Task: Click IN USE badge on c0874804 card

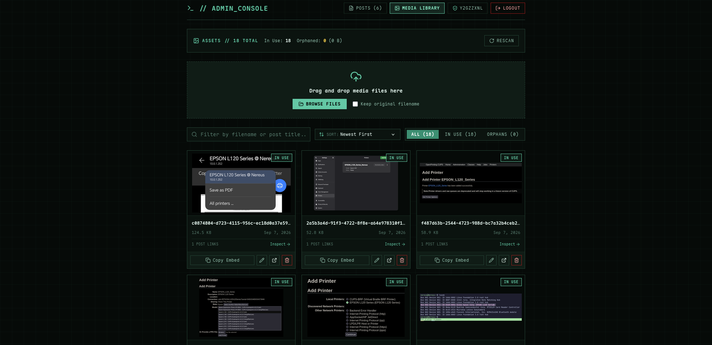Action: pyautogui.click(x=281, y=158)
